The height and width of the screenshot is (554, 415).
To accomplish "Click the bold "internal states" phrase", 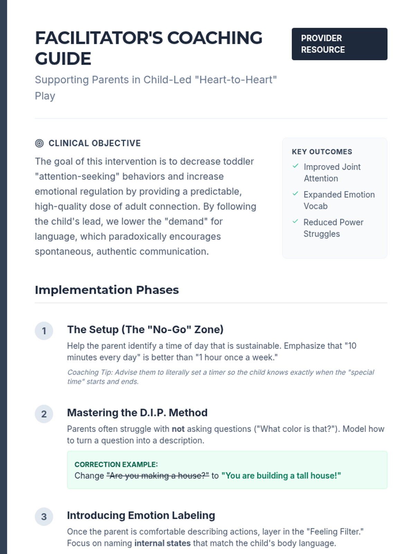I will pos(163,543).
